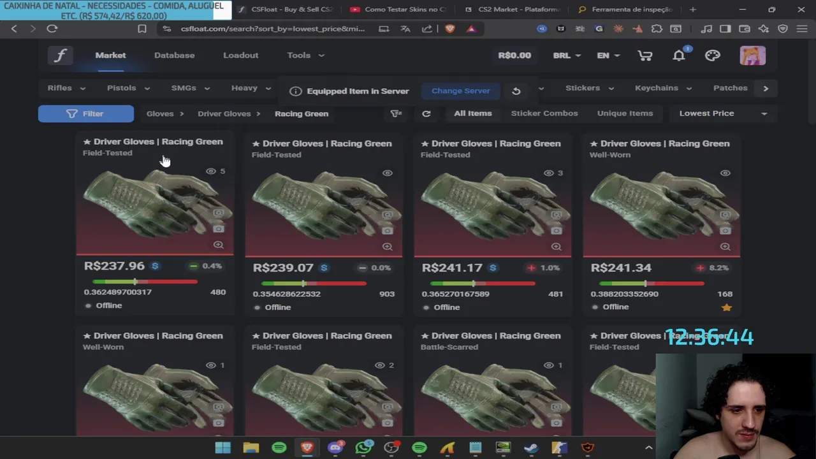Open WhatsApp from the taskbar
The height and width of the screenshot is (459, 816).
363,448
